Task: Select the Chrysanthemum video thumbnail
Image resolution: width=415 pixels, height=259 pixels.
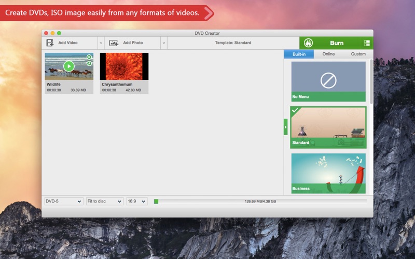Action: pos(124,66)
